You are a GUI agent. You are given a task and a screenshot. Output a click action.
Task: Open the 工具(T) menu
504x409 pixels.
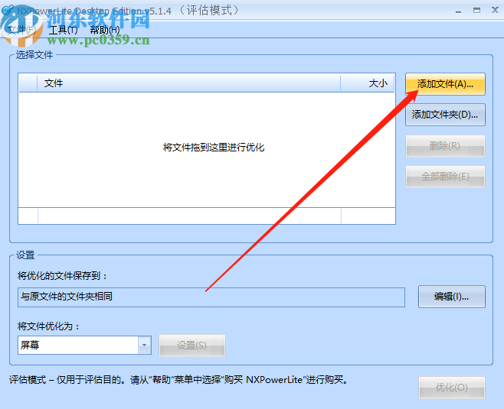tap(63, 30)
